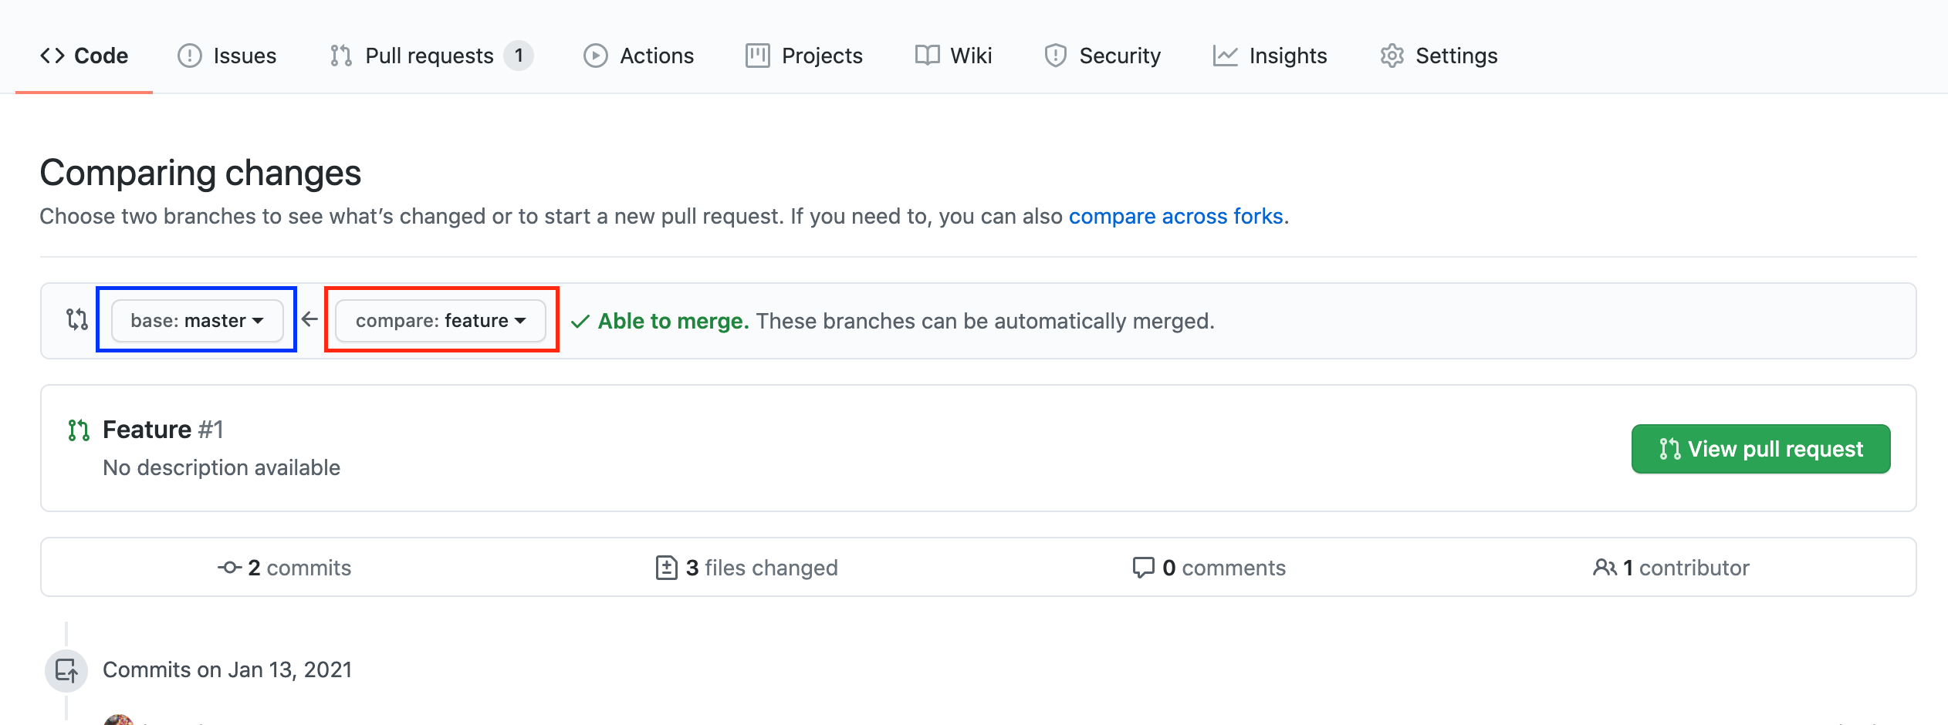Viewport: 1948px width, 725px height.
Task: Click the contributor people icon
Action: point(1604,567)
